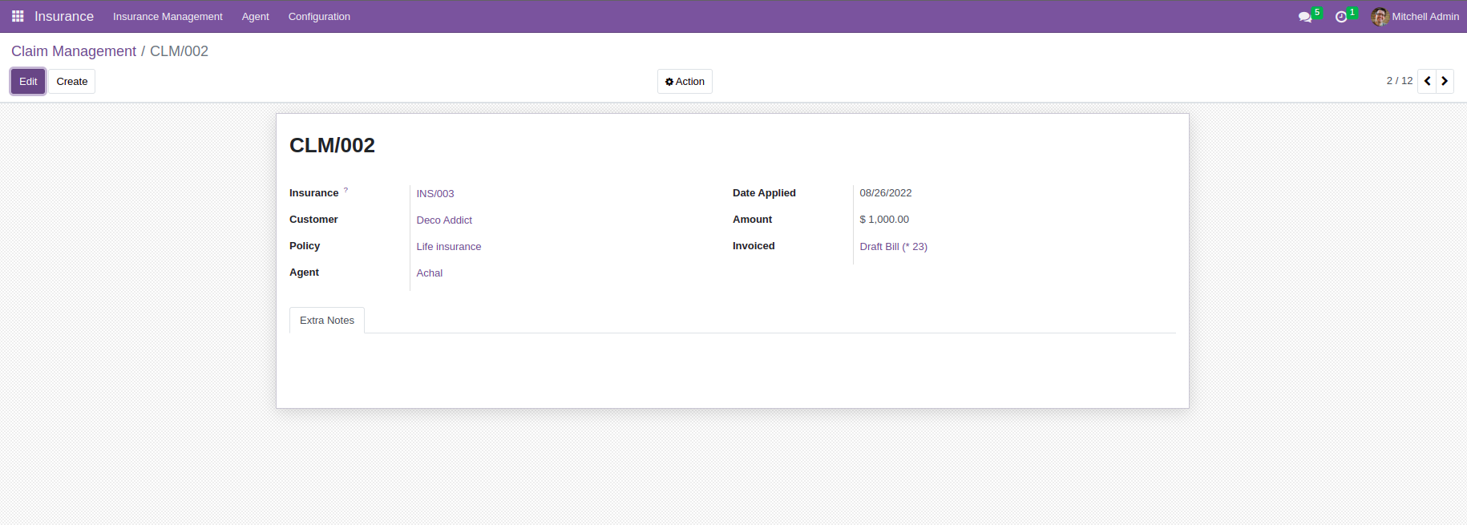Click the Create button
This screenshot has width=1467, height=525.
tap(72, 81)
